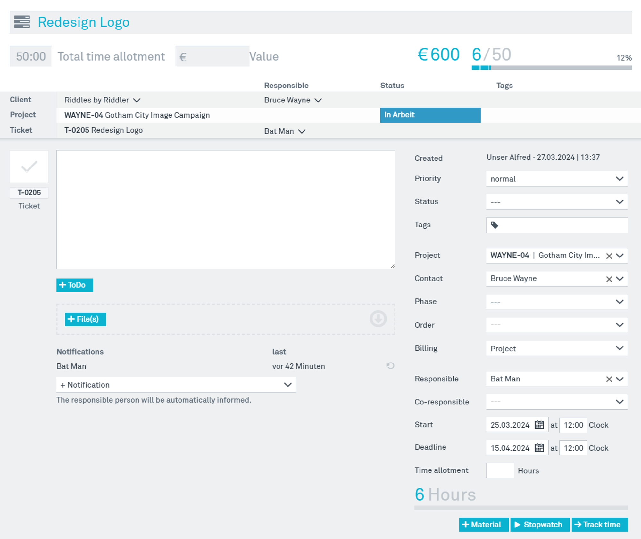Expand the Bruce Wayne responsible dropdown in header
This screenshot has height=539, width=641.
point(318,100)
